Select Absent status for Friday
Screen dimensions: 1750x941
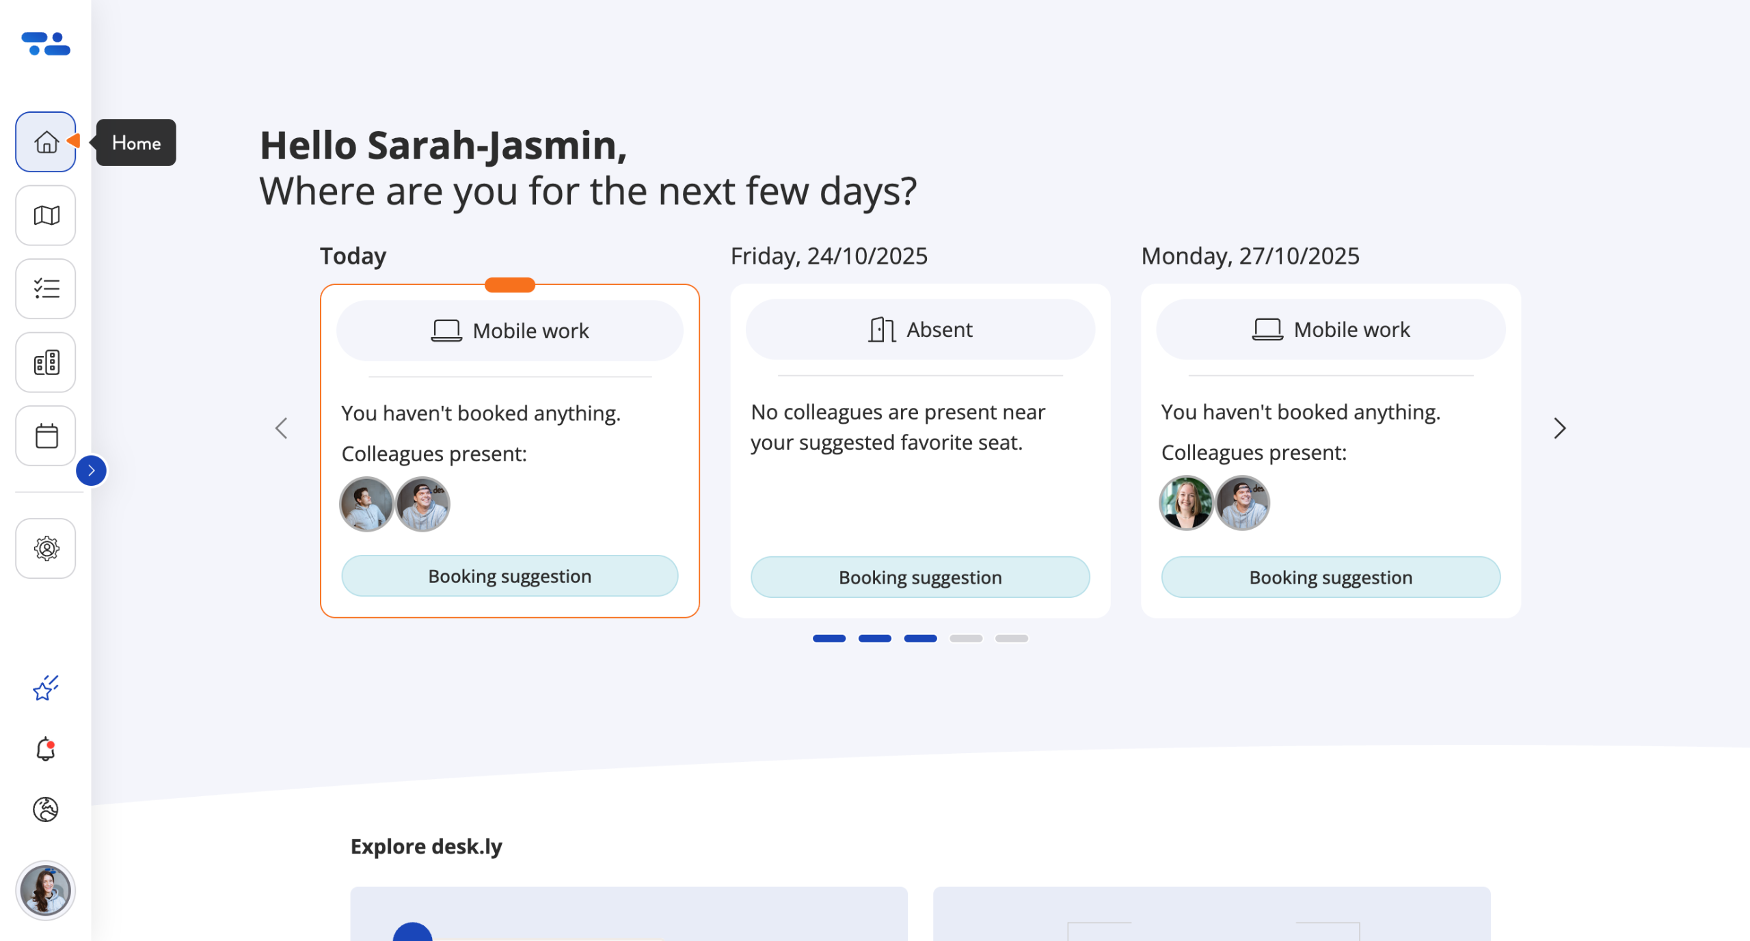click(x=920, y=330)
